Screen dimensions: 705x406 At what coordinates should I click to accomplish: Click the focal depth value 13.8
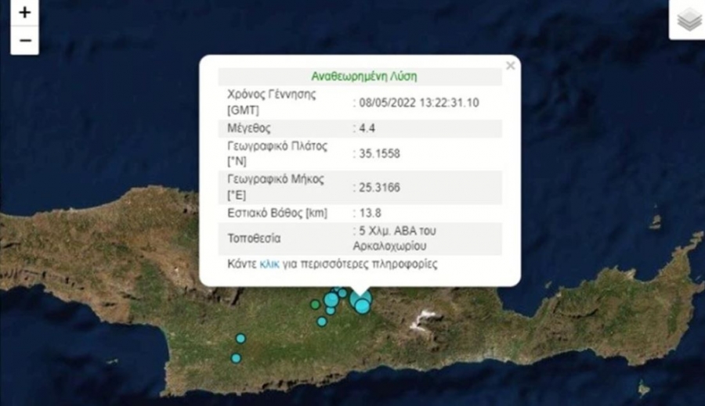pyautogui.click(x=369, y=213)
